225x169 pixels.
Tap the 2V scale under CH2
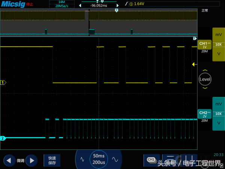204,116
